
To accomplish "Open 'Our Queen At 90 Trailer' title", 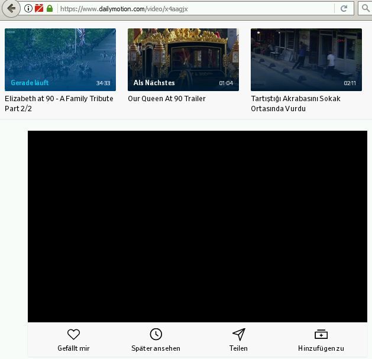I will point(167,98).
